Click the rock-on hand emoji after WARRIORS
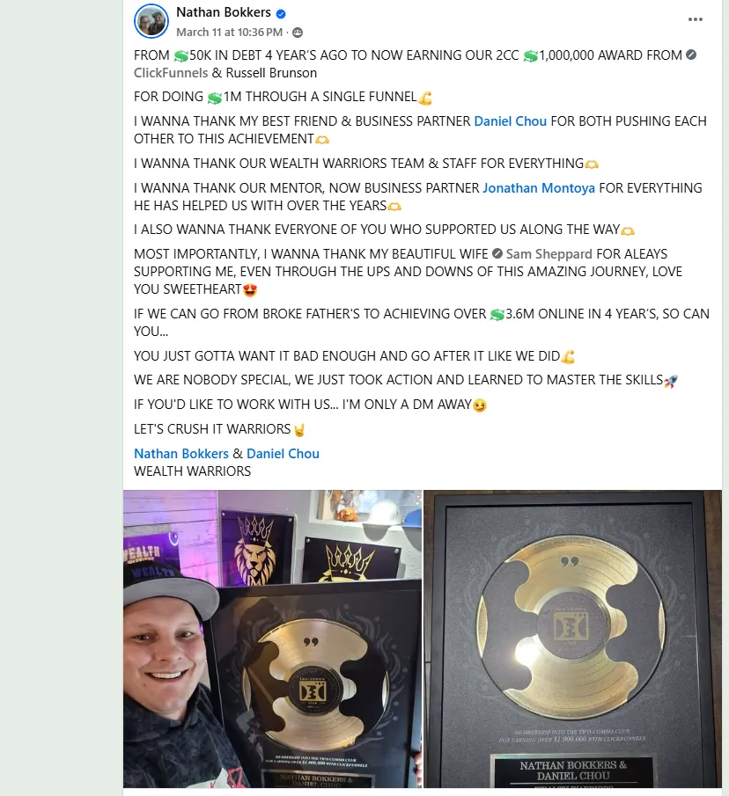Viewport: 729px width, 796px height. pos(299,430)
